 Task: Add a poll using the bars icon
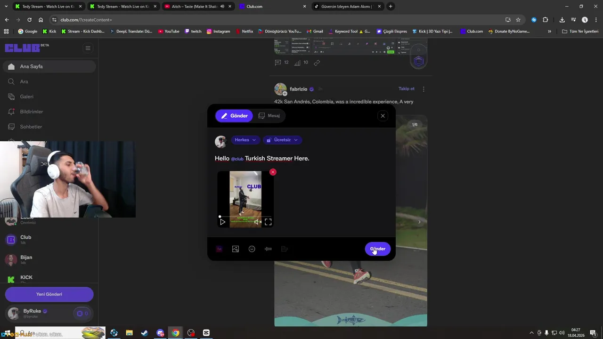(285, 249)
